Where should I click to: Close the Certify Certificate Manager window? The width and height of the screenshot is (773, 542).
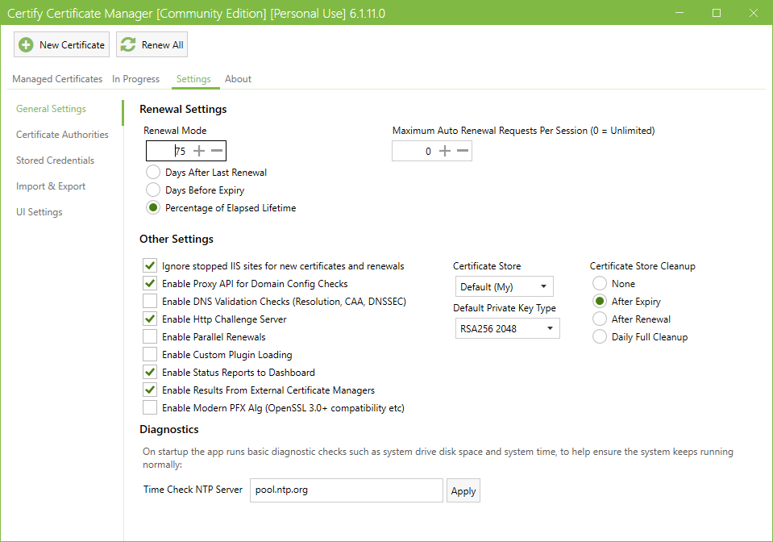pyautogui.click(x=754, y=13)
